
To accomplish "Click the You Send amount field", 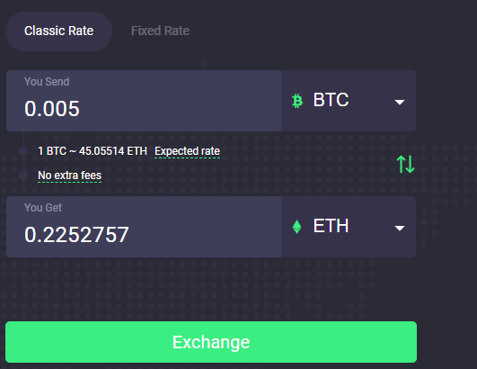I will coord(144,101).
